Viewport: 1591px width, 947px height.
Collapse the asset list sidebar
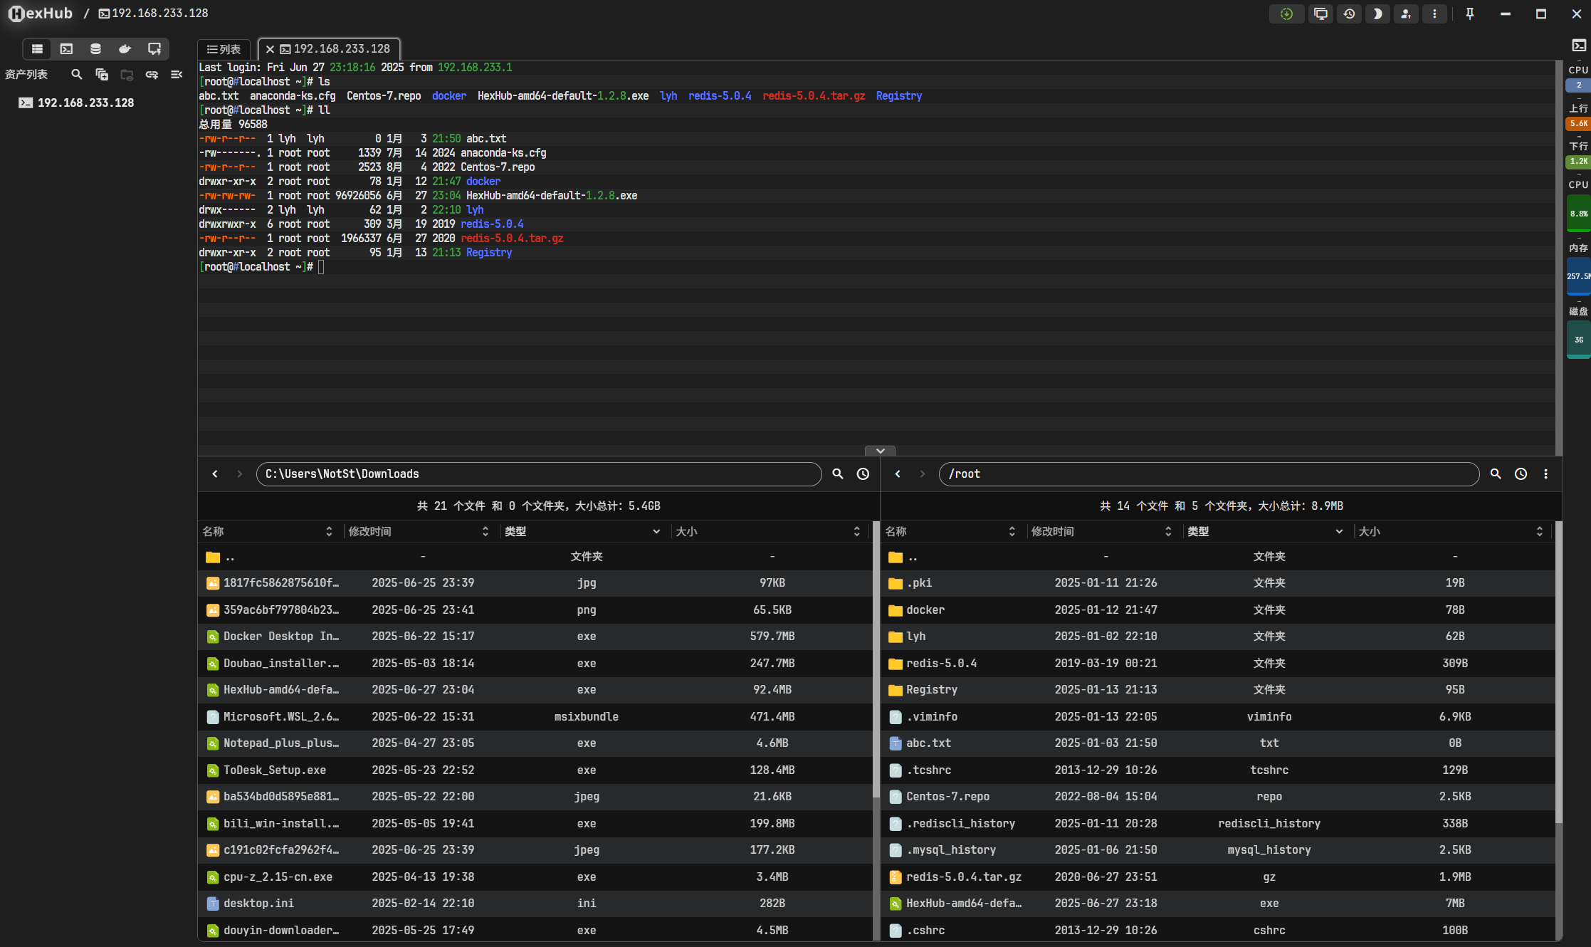(177, 74)
